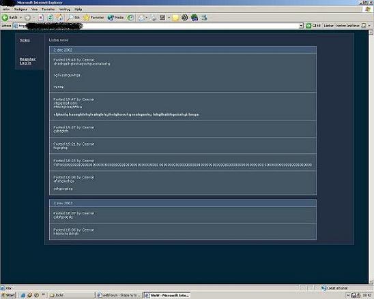Screen dimensions: 374x299
Task: Open the Verktyg menu
Action: 65,10
